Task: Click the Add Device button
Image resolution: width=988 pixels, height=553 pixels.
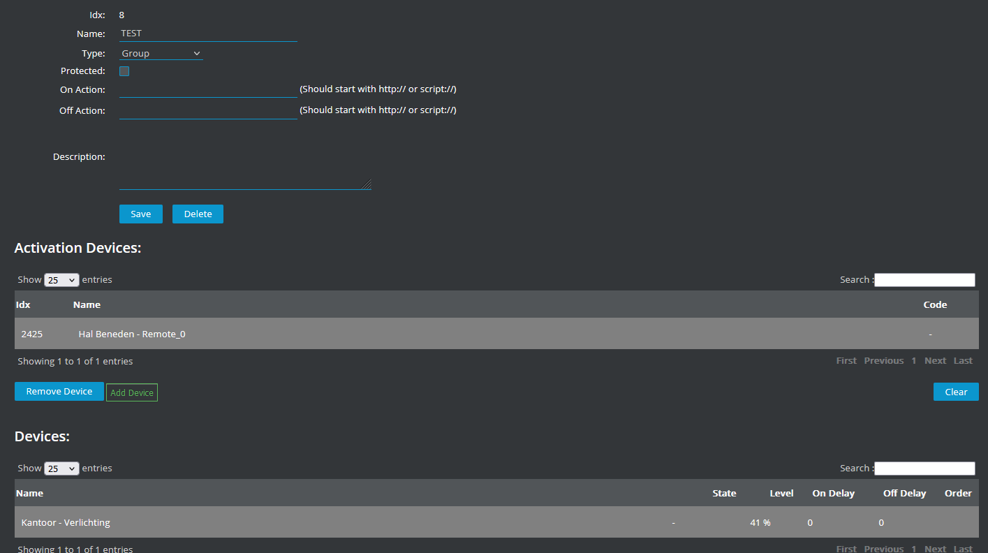Action: (131, 392)
